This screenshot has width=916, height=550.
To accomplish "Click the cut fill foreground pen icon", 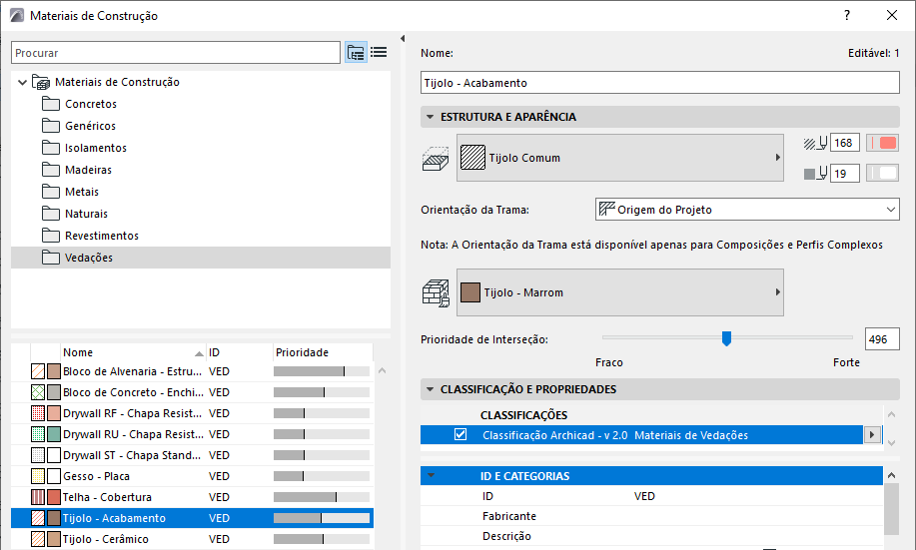I will pos(815,143).
